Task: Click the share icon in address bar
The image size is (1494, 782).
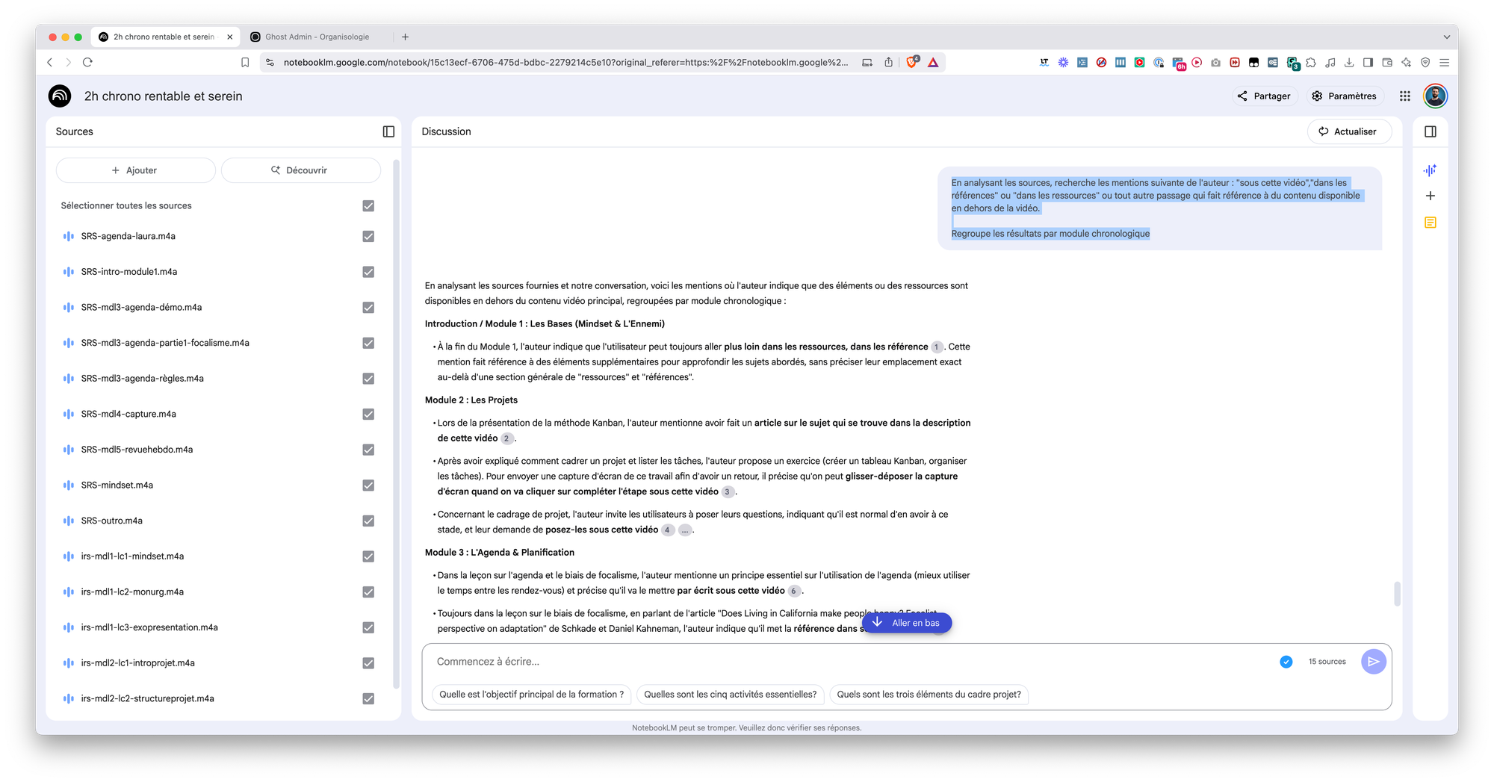Action: pos(888,62)
